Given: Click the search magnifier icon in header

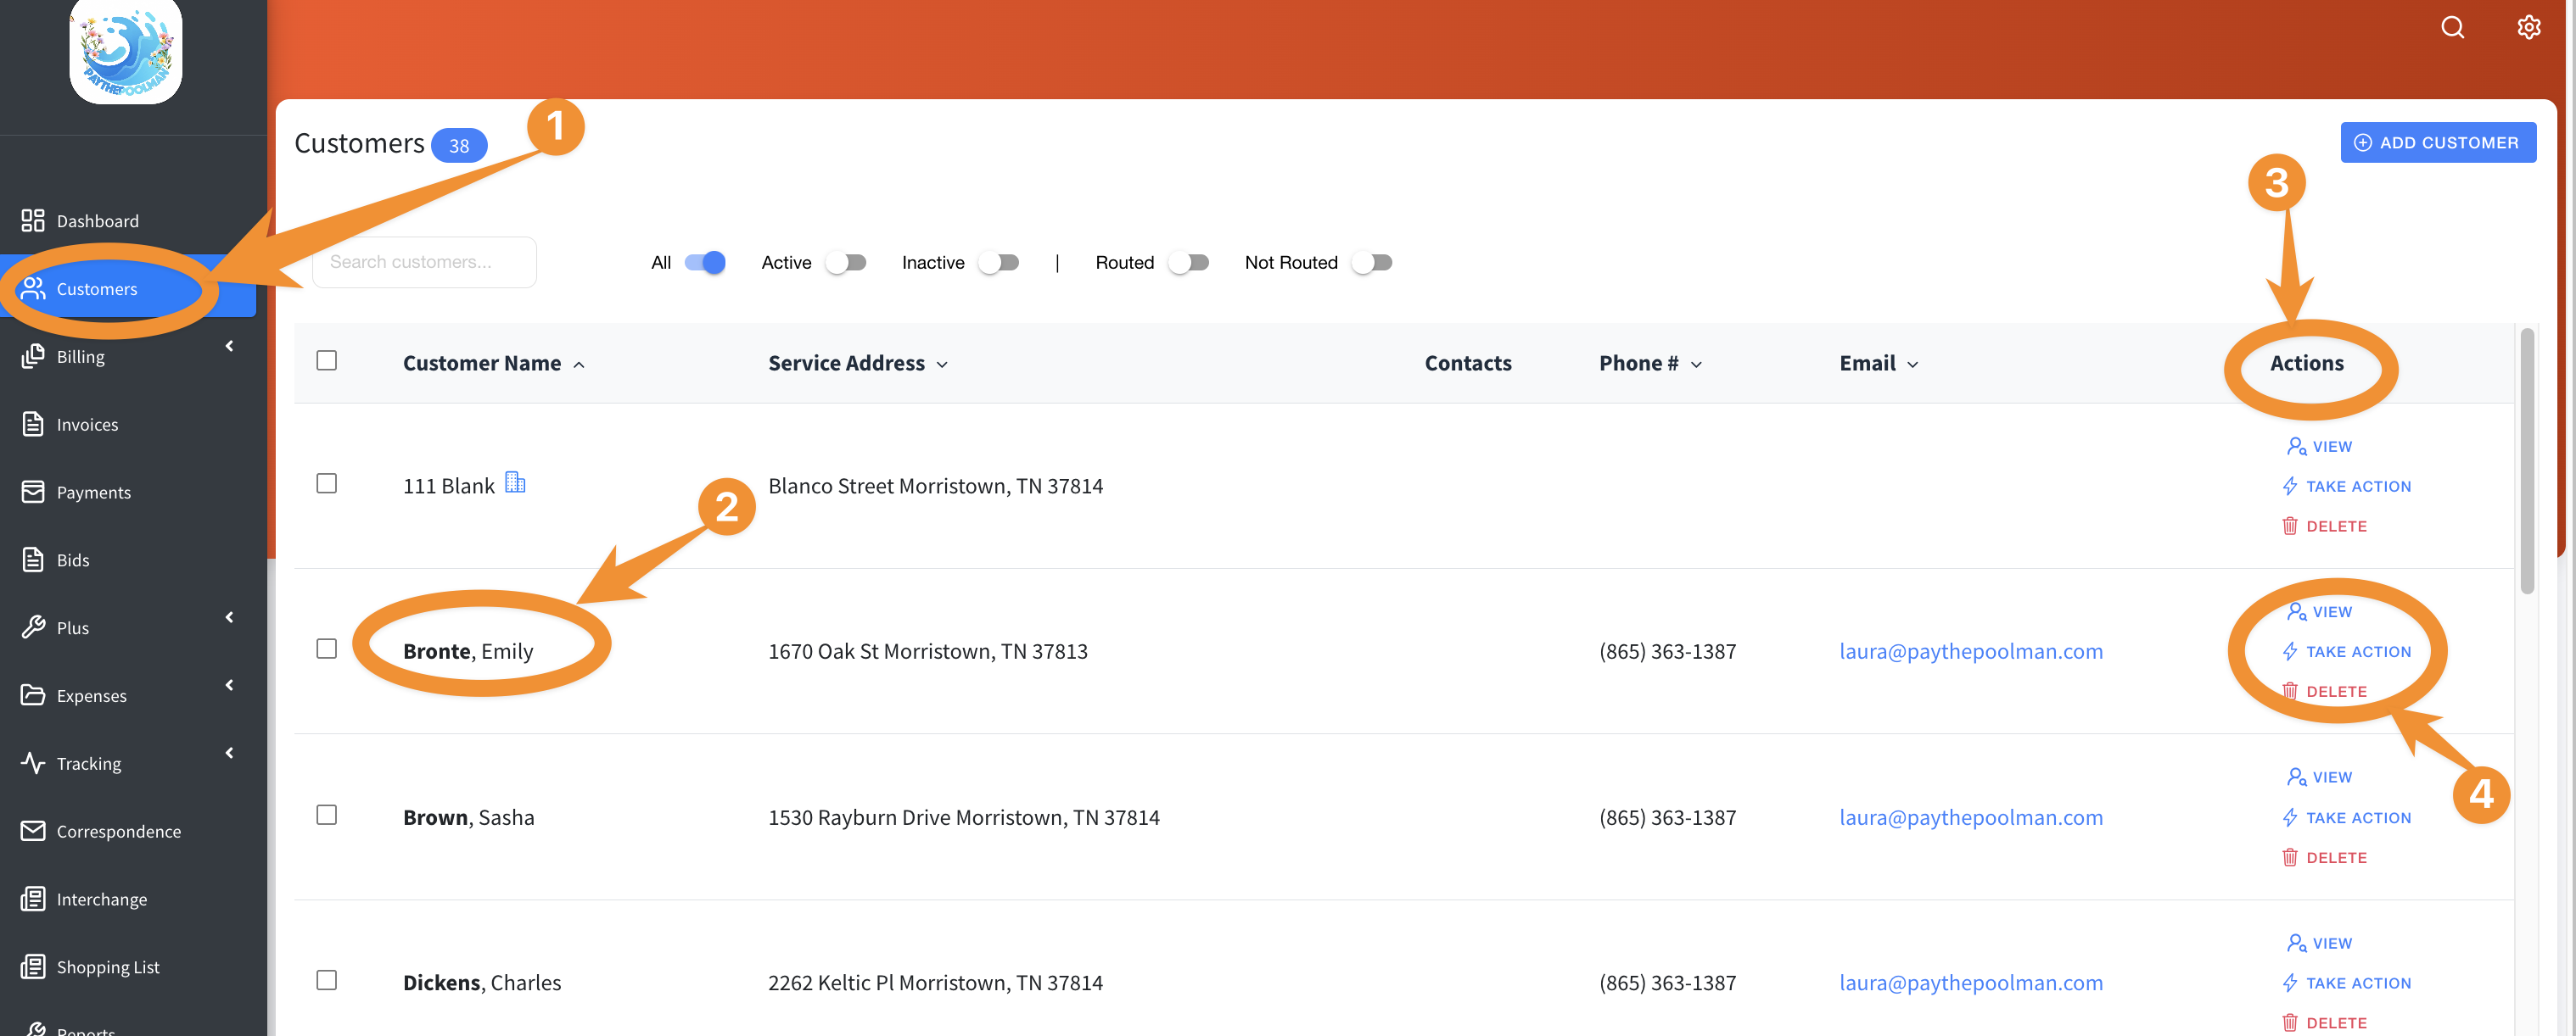Looking at the screenshot, I should point(2452,27).
